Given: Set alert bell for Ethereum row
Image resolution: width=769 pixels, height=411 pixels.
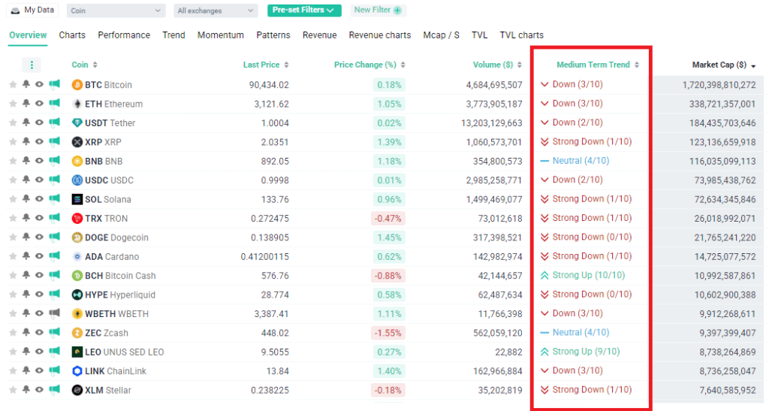Looking at the screenshot, I should click(x=26, y=104).
